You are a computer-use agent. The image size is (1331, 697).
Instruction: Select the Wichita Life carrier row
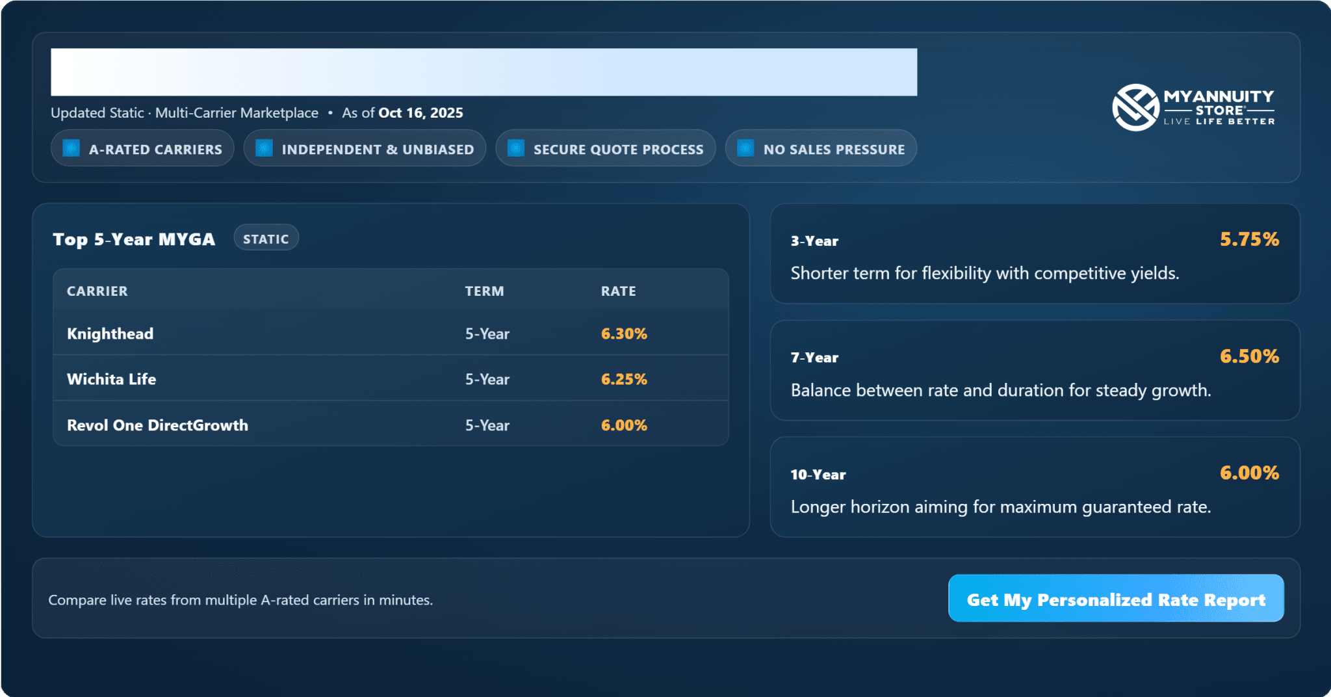[x=390, y=379]
